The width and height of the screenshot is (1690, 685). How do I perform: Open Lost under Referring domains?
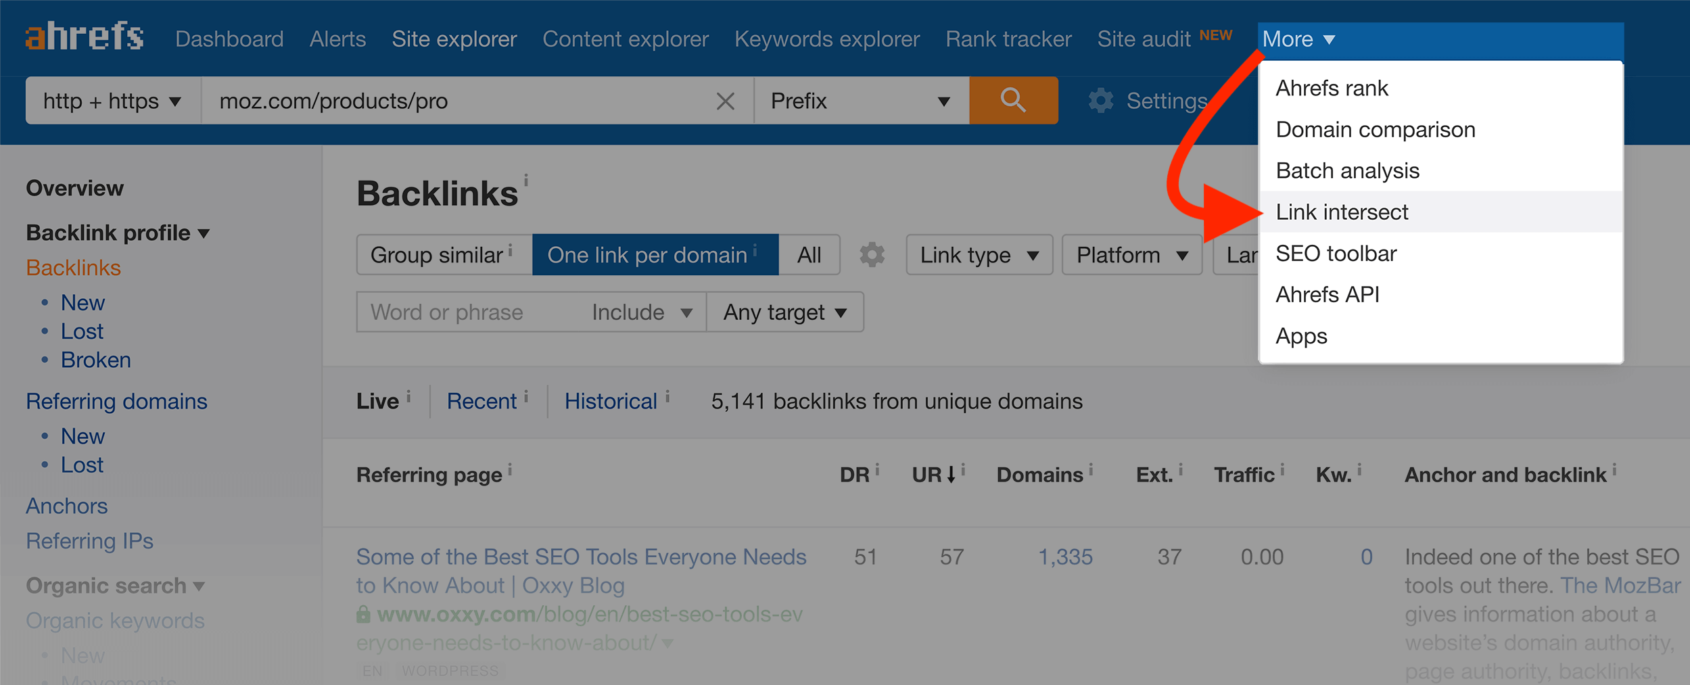click(x=82, y=465)
